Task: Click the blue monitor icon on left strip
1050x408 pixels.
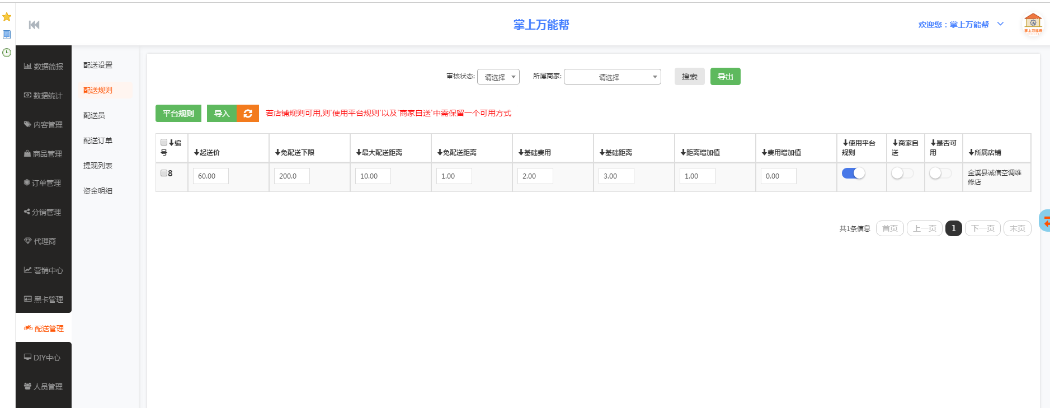Action: 7,35
